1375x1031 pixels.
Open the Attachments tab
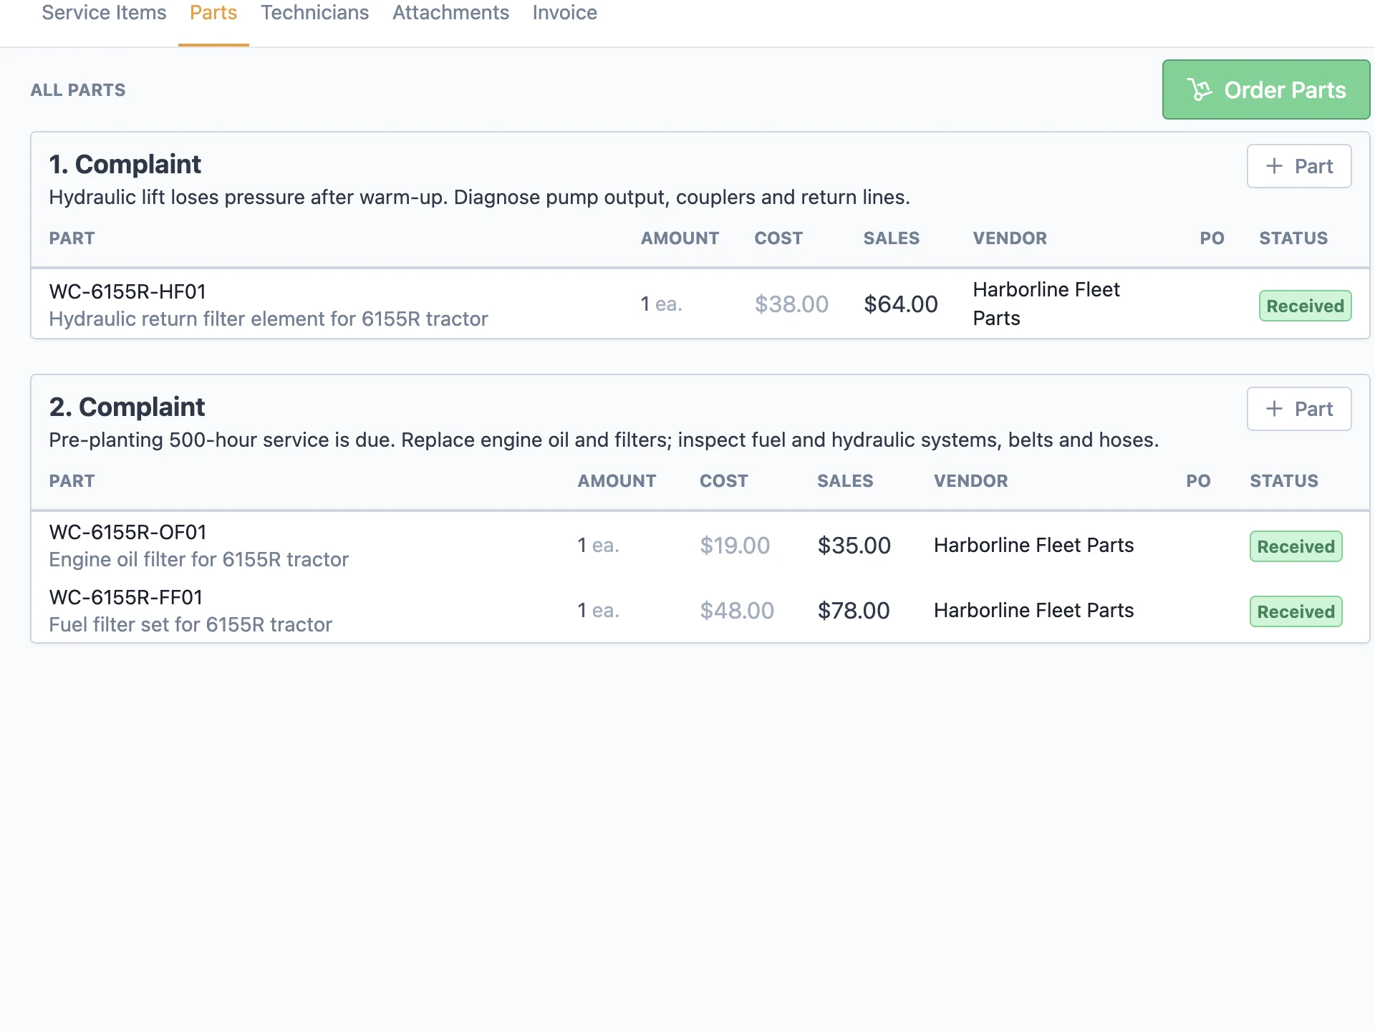[450, 13]
